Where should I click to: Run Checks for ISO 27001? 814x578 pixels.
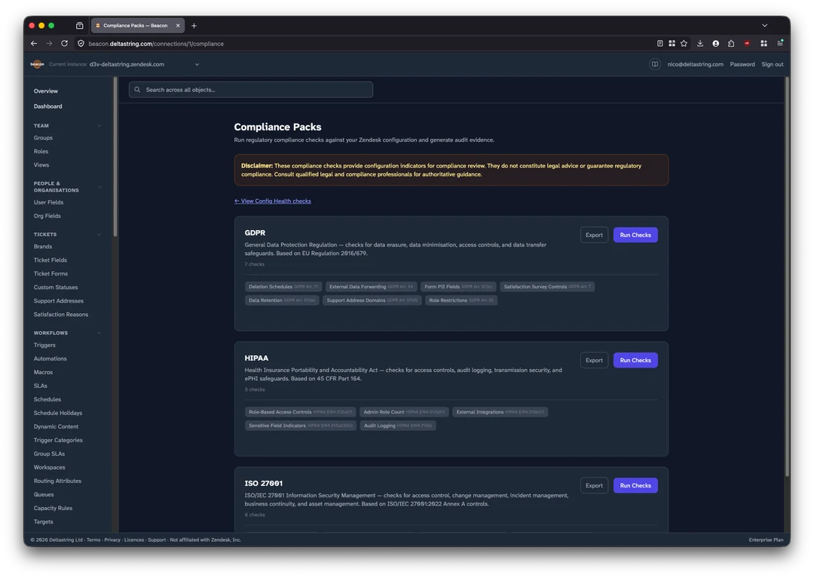[x=635, y=485]
